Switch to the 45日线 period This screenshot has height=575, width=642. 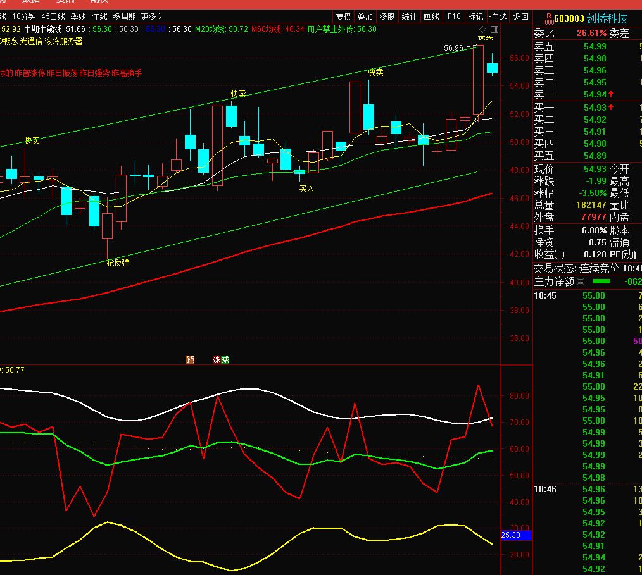[x=53, y=17]
